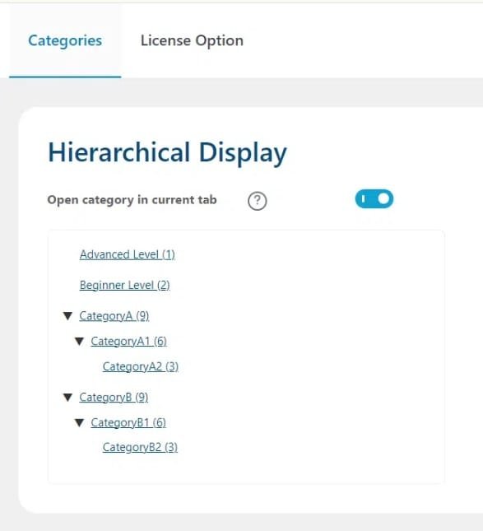Open the CategoryB1 (6) link
483x531 pixels.
tap(128, 422)
